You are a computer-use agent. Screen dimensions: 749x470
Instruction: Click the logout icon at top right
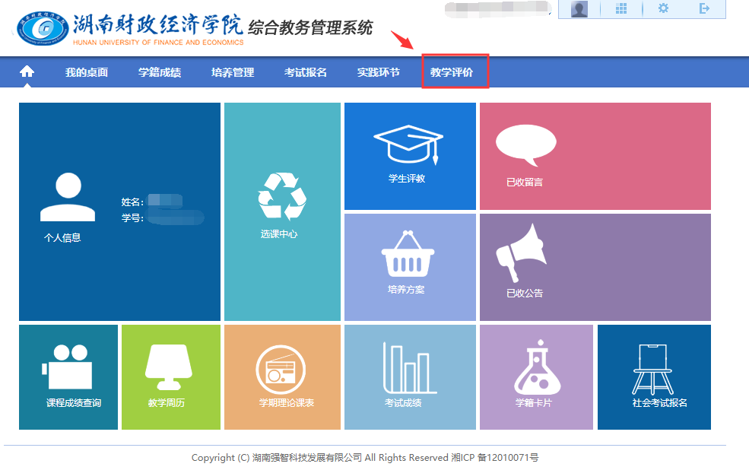pyautogui.click(x=705, y=8)
